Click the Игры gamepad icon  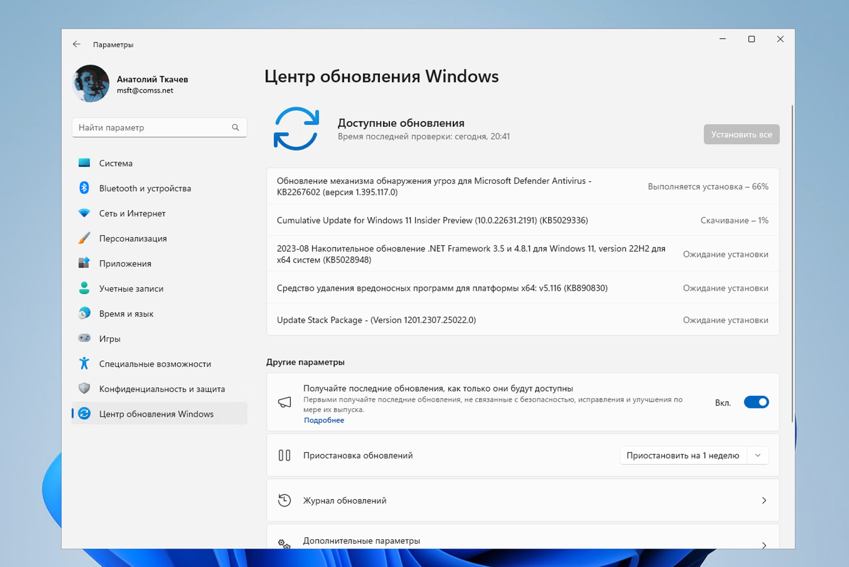(84, 338)
